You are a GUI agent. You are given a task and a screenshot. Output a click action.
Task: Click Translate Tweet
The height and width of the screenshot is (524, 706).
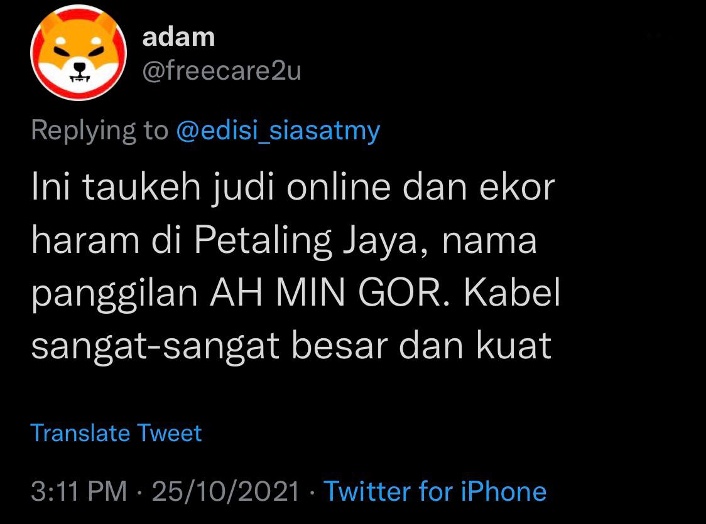tap(116, 433)
